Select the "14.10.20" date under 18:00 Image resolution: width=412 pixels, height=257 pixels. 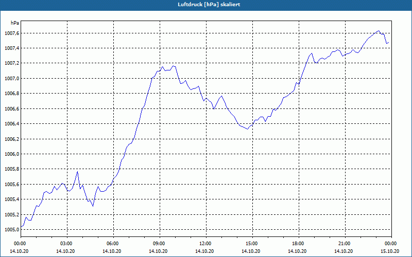(297, 251)
